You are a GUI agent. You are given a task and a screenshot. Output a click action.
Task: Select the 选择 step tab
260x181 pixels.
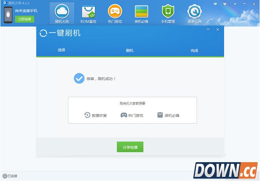point(61,50)
